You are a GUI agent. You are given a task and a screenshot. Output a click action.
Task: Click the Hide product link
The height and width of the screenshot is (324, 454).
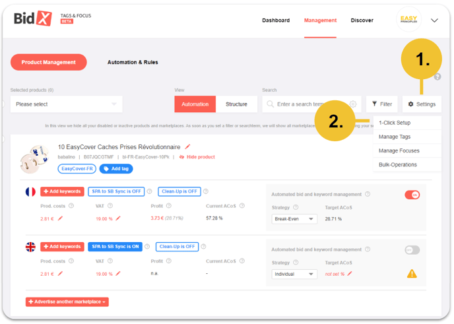pos(197,157)
